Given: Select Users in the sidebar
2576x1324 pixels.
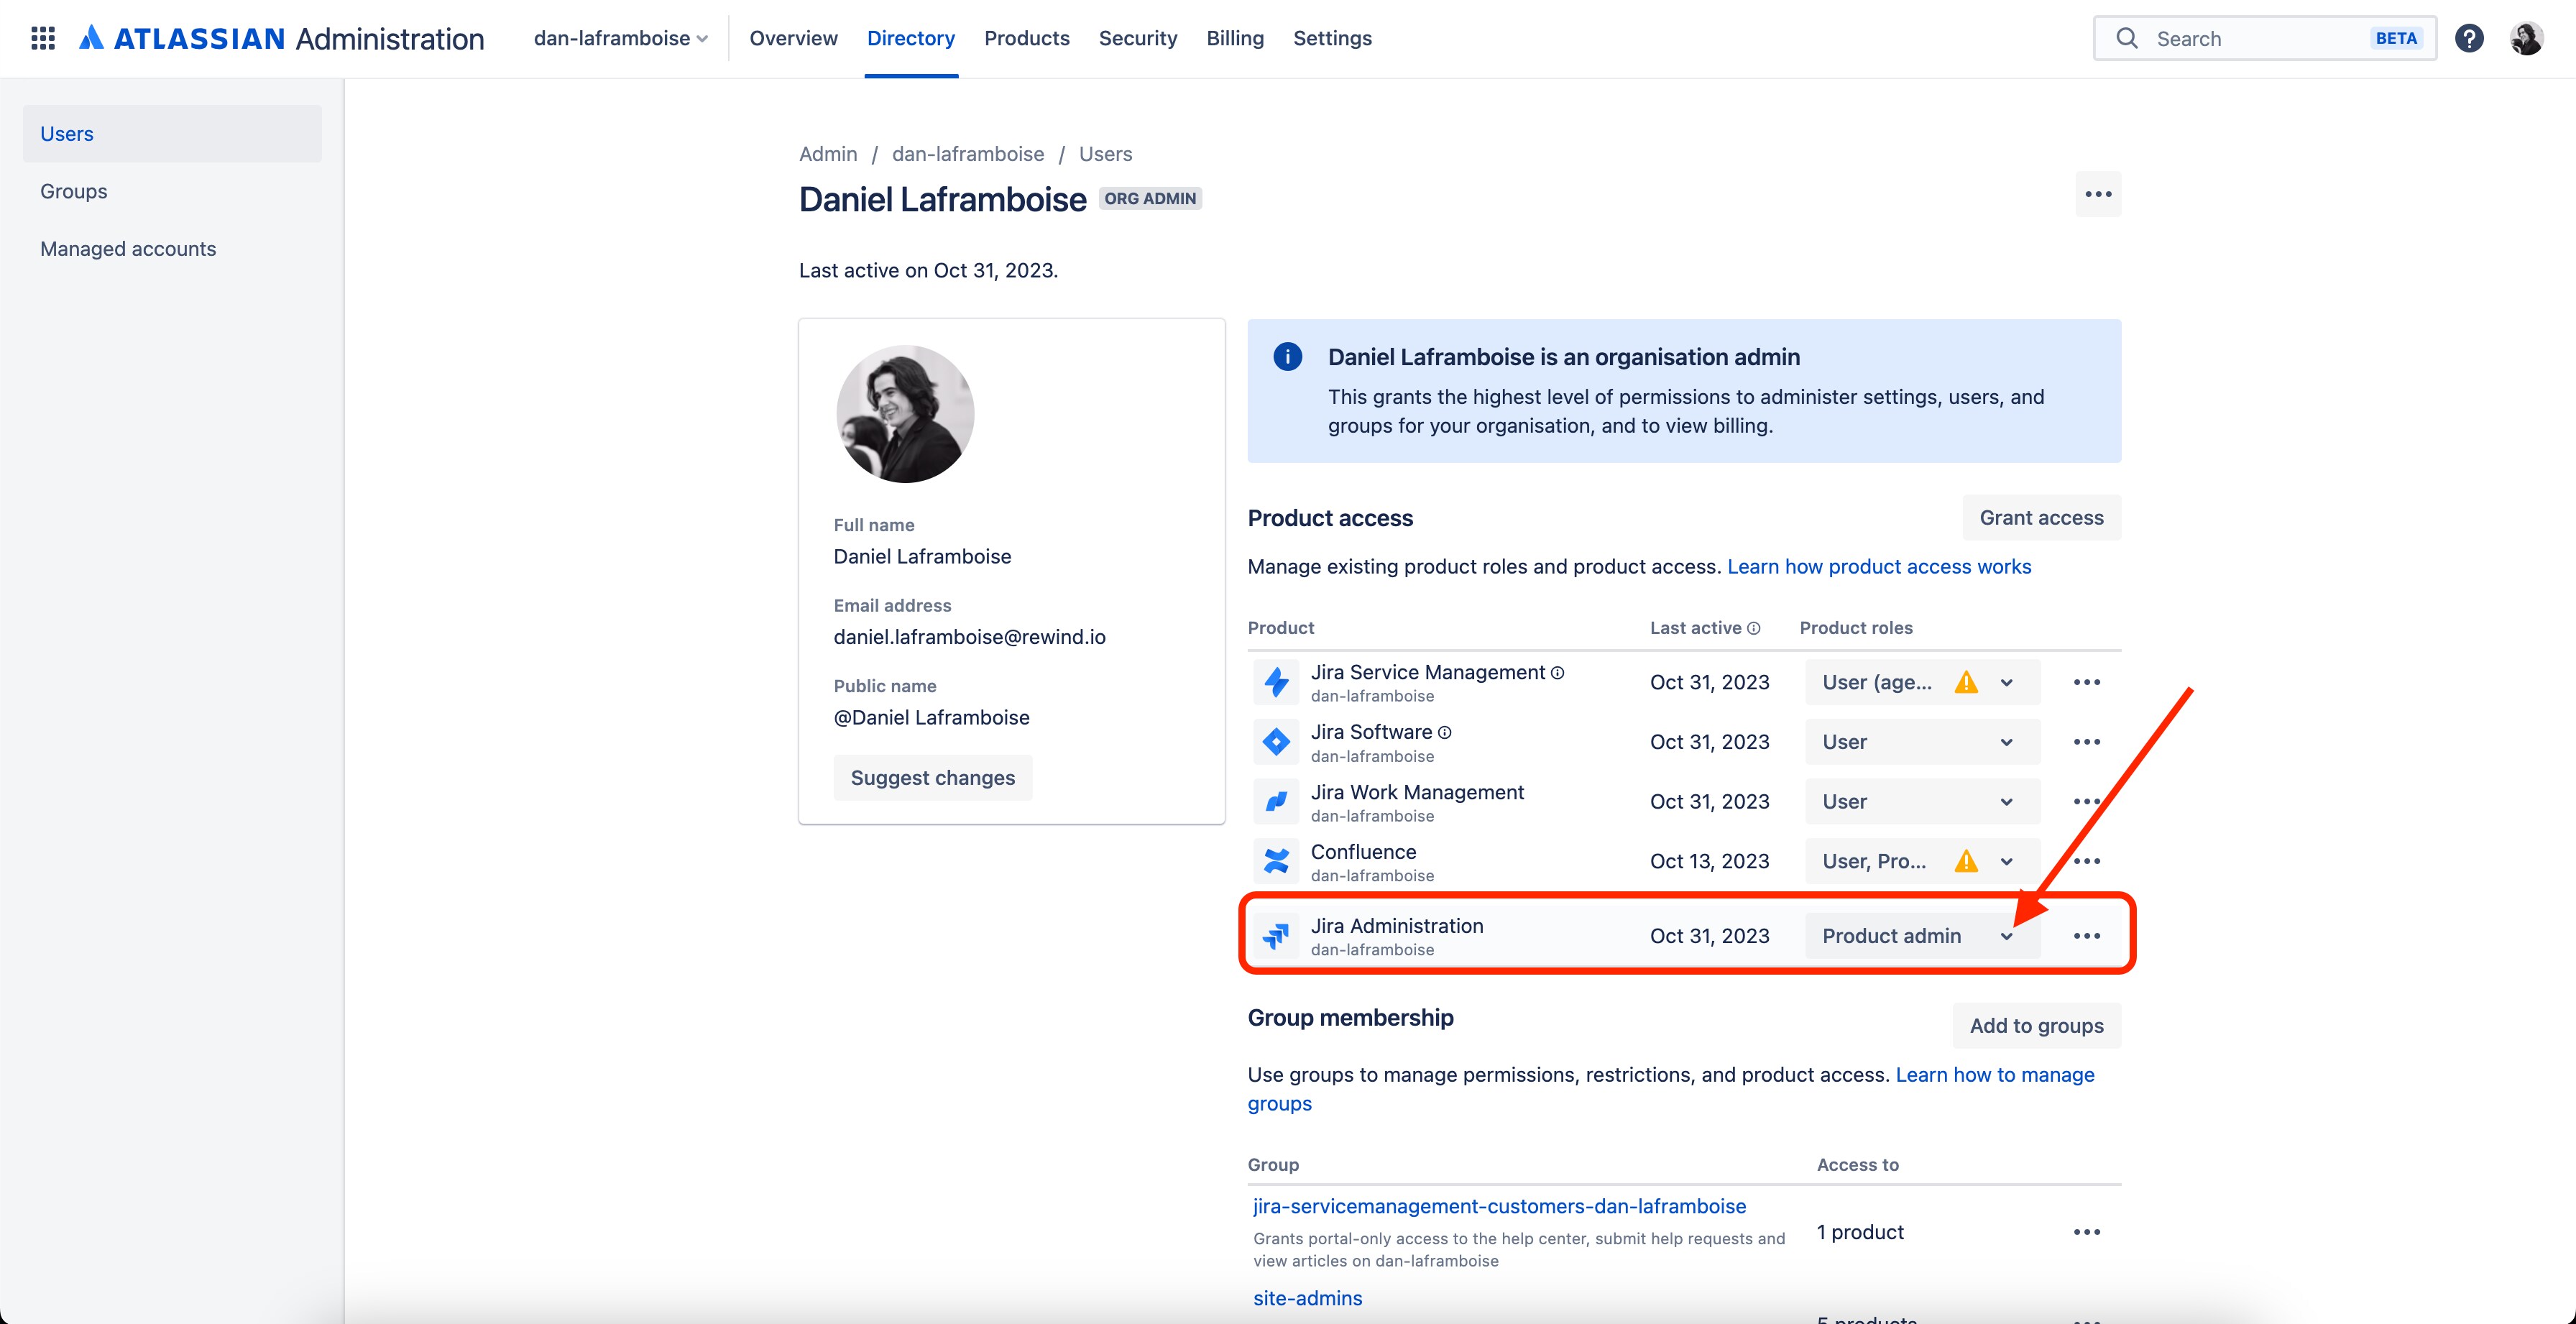Looking at the screenshot, I should (172, 134).
